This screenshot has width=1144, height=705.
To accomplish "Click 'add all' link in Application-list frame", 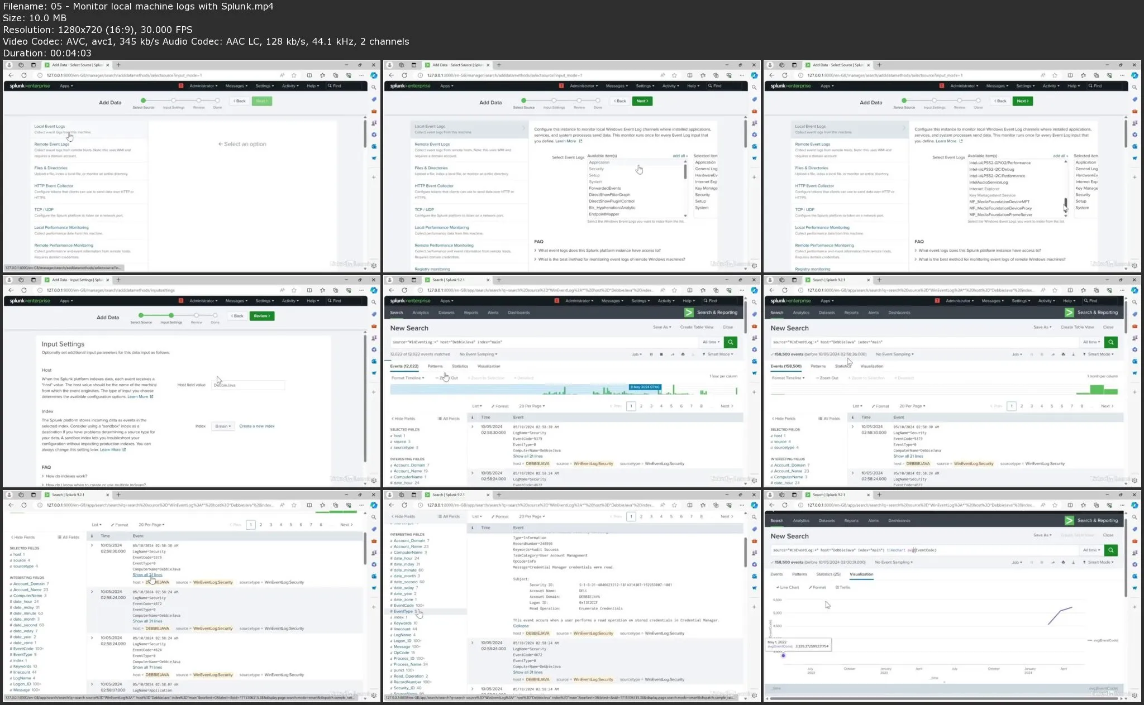I will (680, 156).
